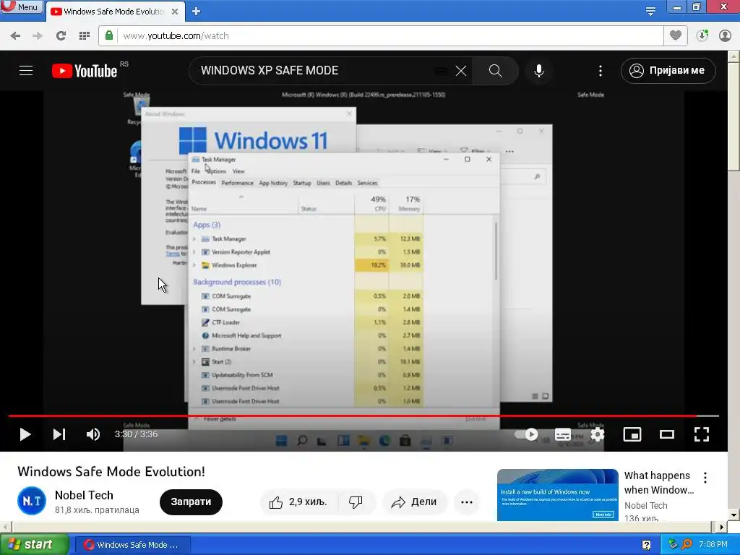The height and width of the screenshot is (555, 740).
Task: Reload the current page
Action: click(x=61, y=36)
